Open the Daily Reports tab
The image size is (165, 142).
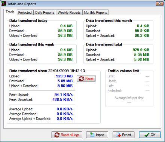pos(45,13)
